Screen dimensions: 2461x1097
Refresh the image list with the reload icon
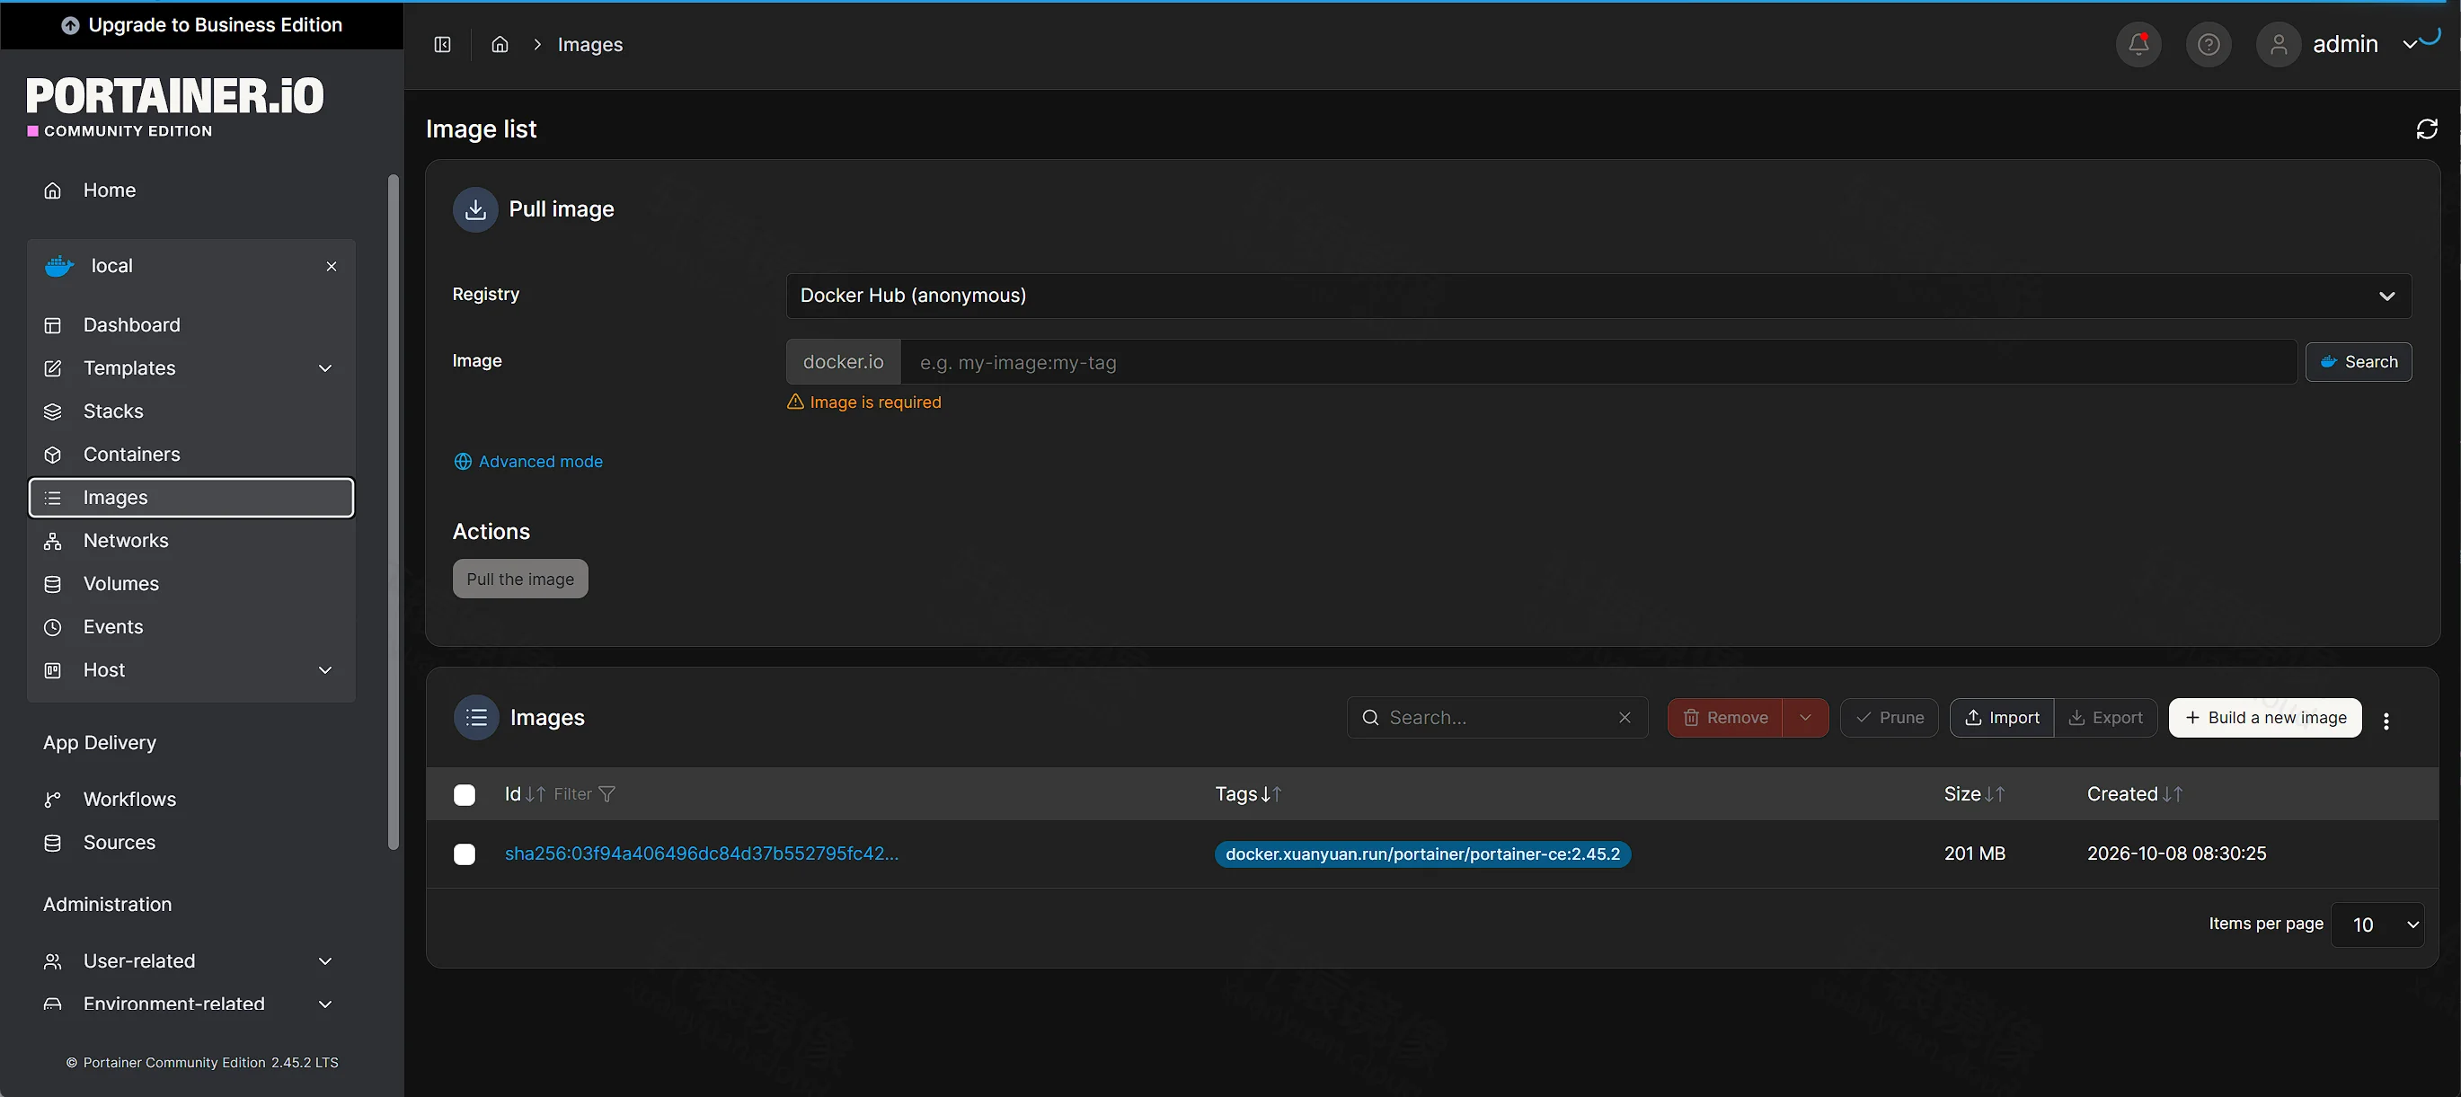click(2427, 129)
